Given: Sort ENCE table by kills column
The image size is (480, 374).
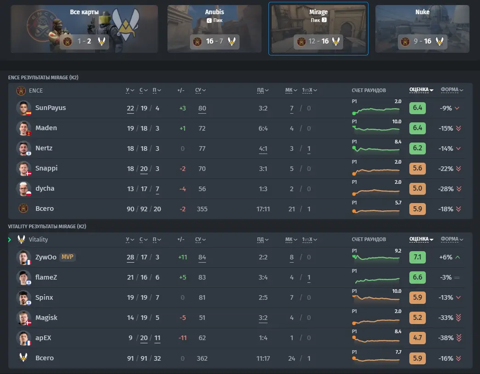Looking at the screenshot, I should coord(130,90).
